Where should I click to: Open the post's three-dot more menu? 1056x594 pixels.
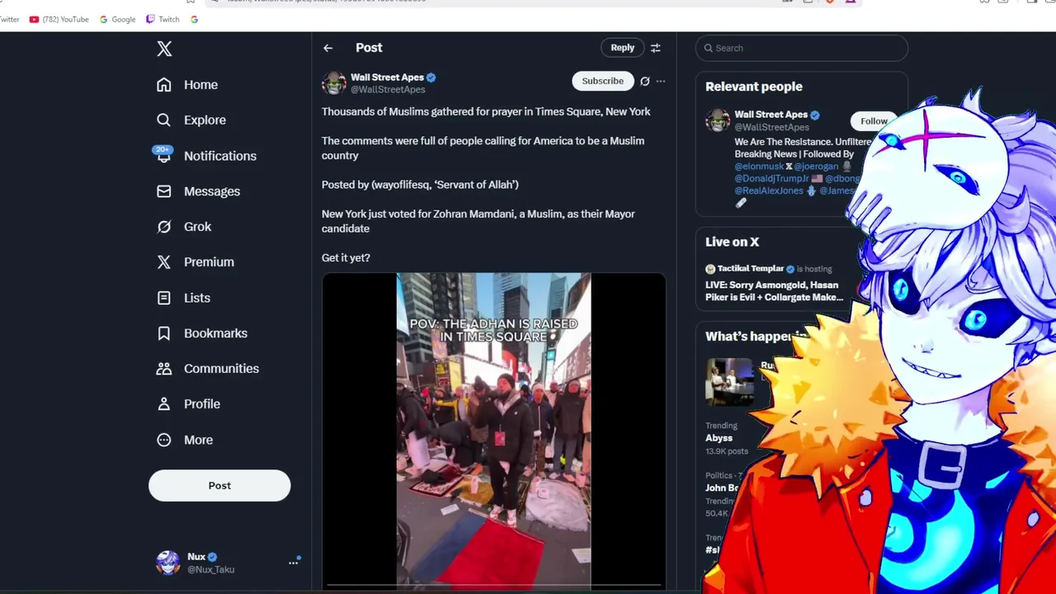click(661, 81)
